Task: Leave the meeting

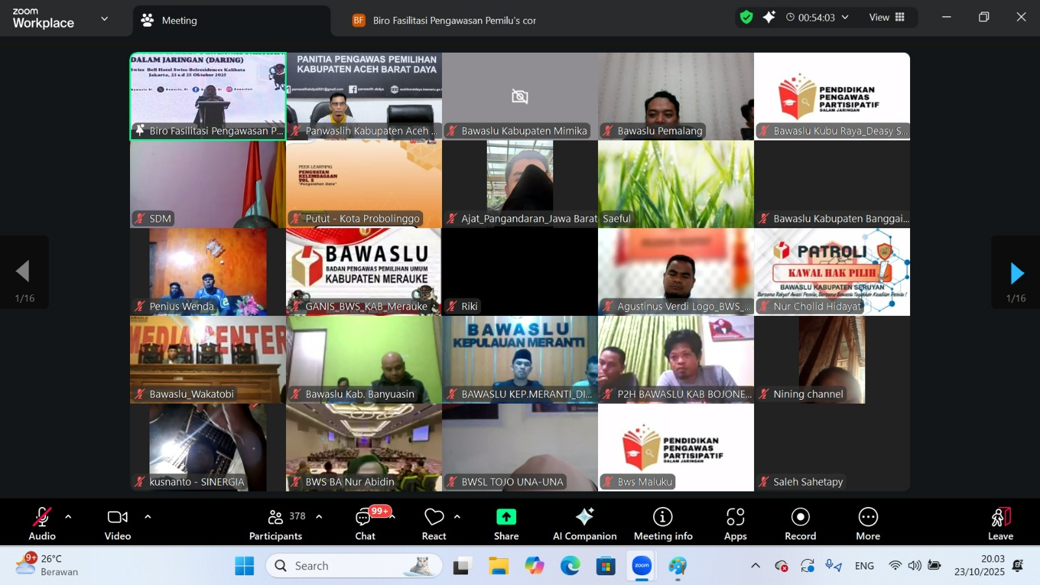Action: [1000, 523]
